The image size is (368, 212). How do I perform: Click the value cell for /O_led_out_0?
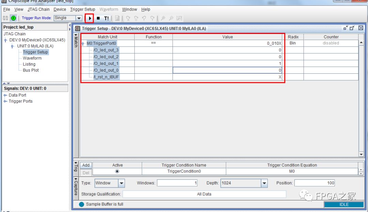(x=227, y=70)
